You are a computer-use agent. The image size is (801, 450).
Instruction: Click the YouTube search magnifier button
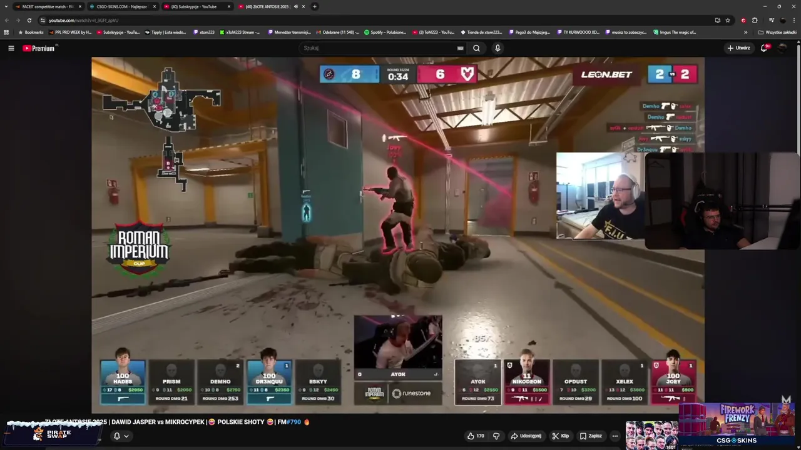tap(476, 48)
